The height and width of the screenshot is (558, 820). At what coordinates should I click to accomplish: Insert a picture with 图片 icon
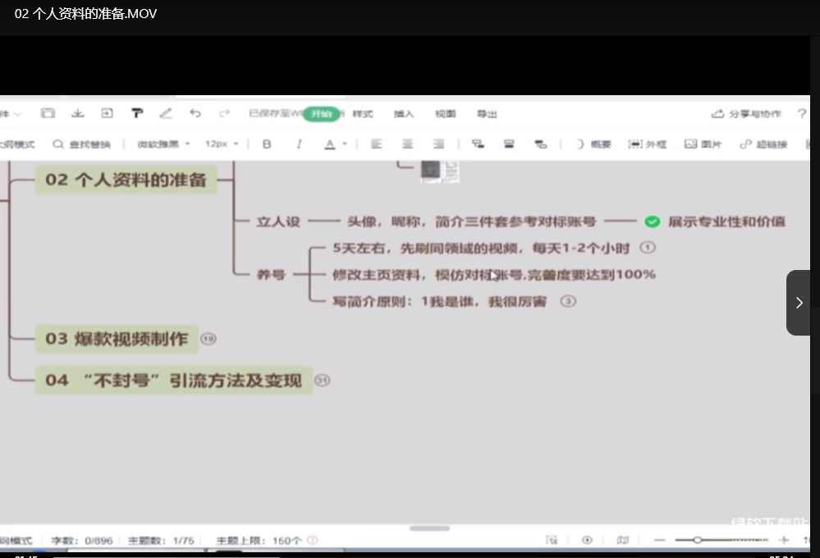703,144
